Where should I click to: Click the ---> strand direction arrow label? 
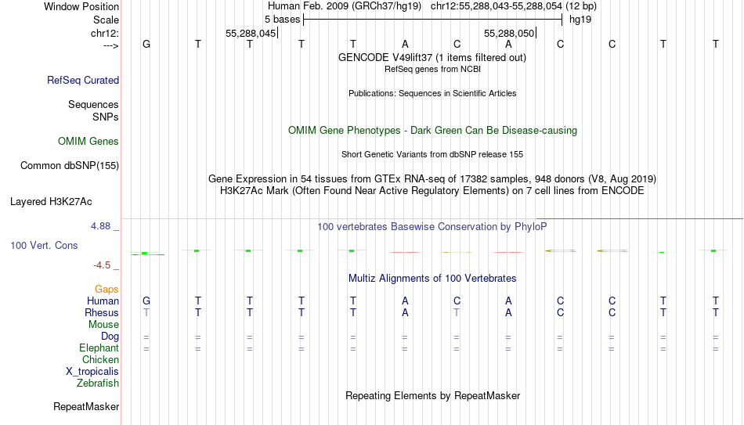tap(111, 45)
